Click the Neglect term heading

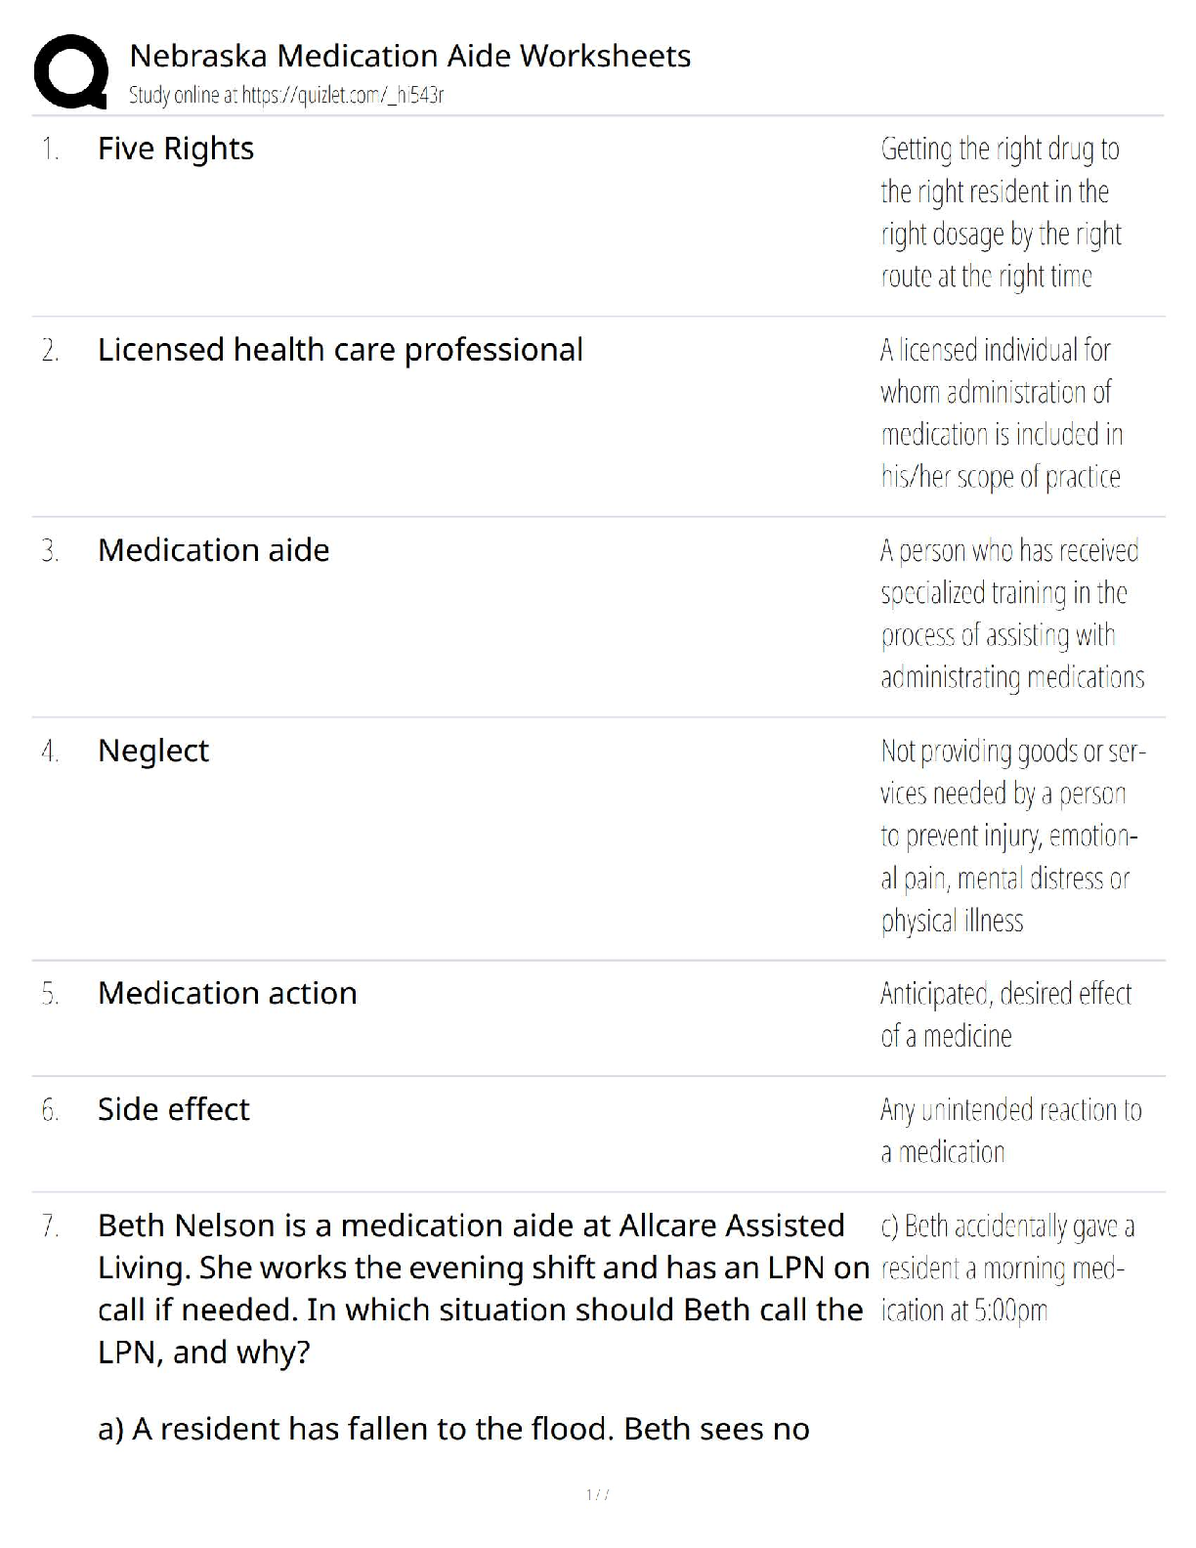click(x=153, y=751)
